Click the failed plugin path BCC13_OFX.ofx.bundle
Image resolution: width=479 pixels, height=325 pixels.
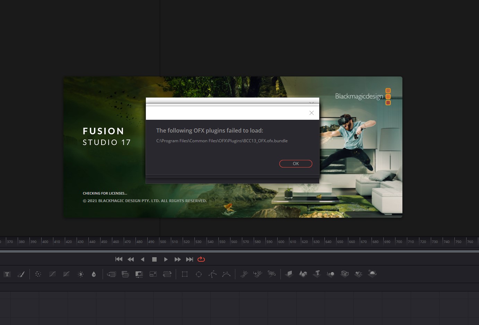(222, 141)
